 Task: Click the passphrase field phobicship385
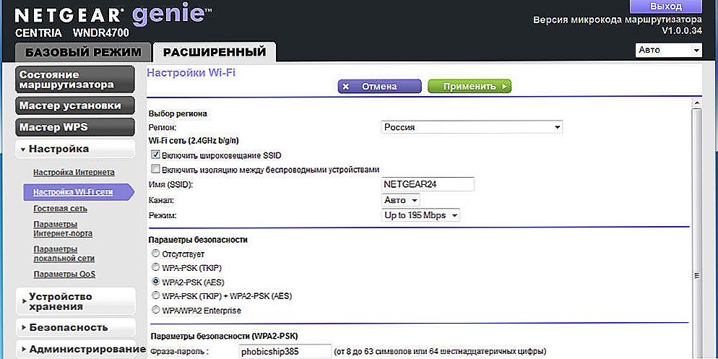point(286,352)
